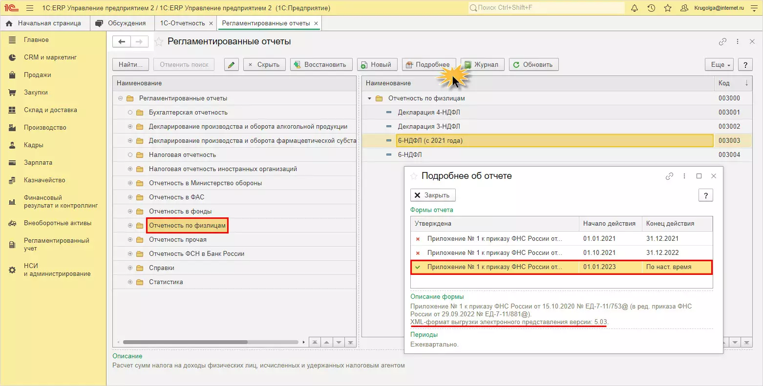Screen dimensions: 763x386
Task: Expand Налоговая отчетность иностранных организаций folder
Action: [130, 169]
